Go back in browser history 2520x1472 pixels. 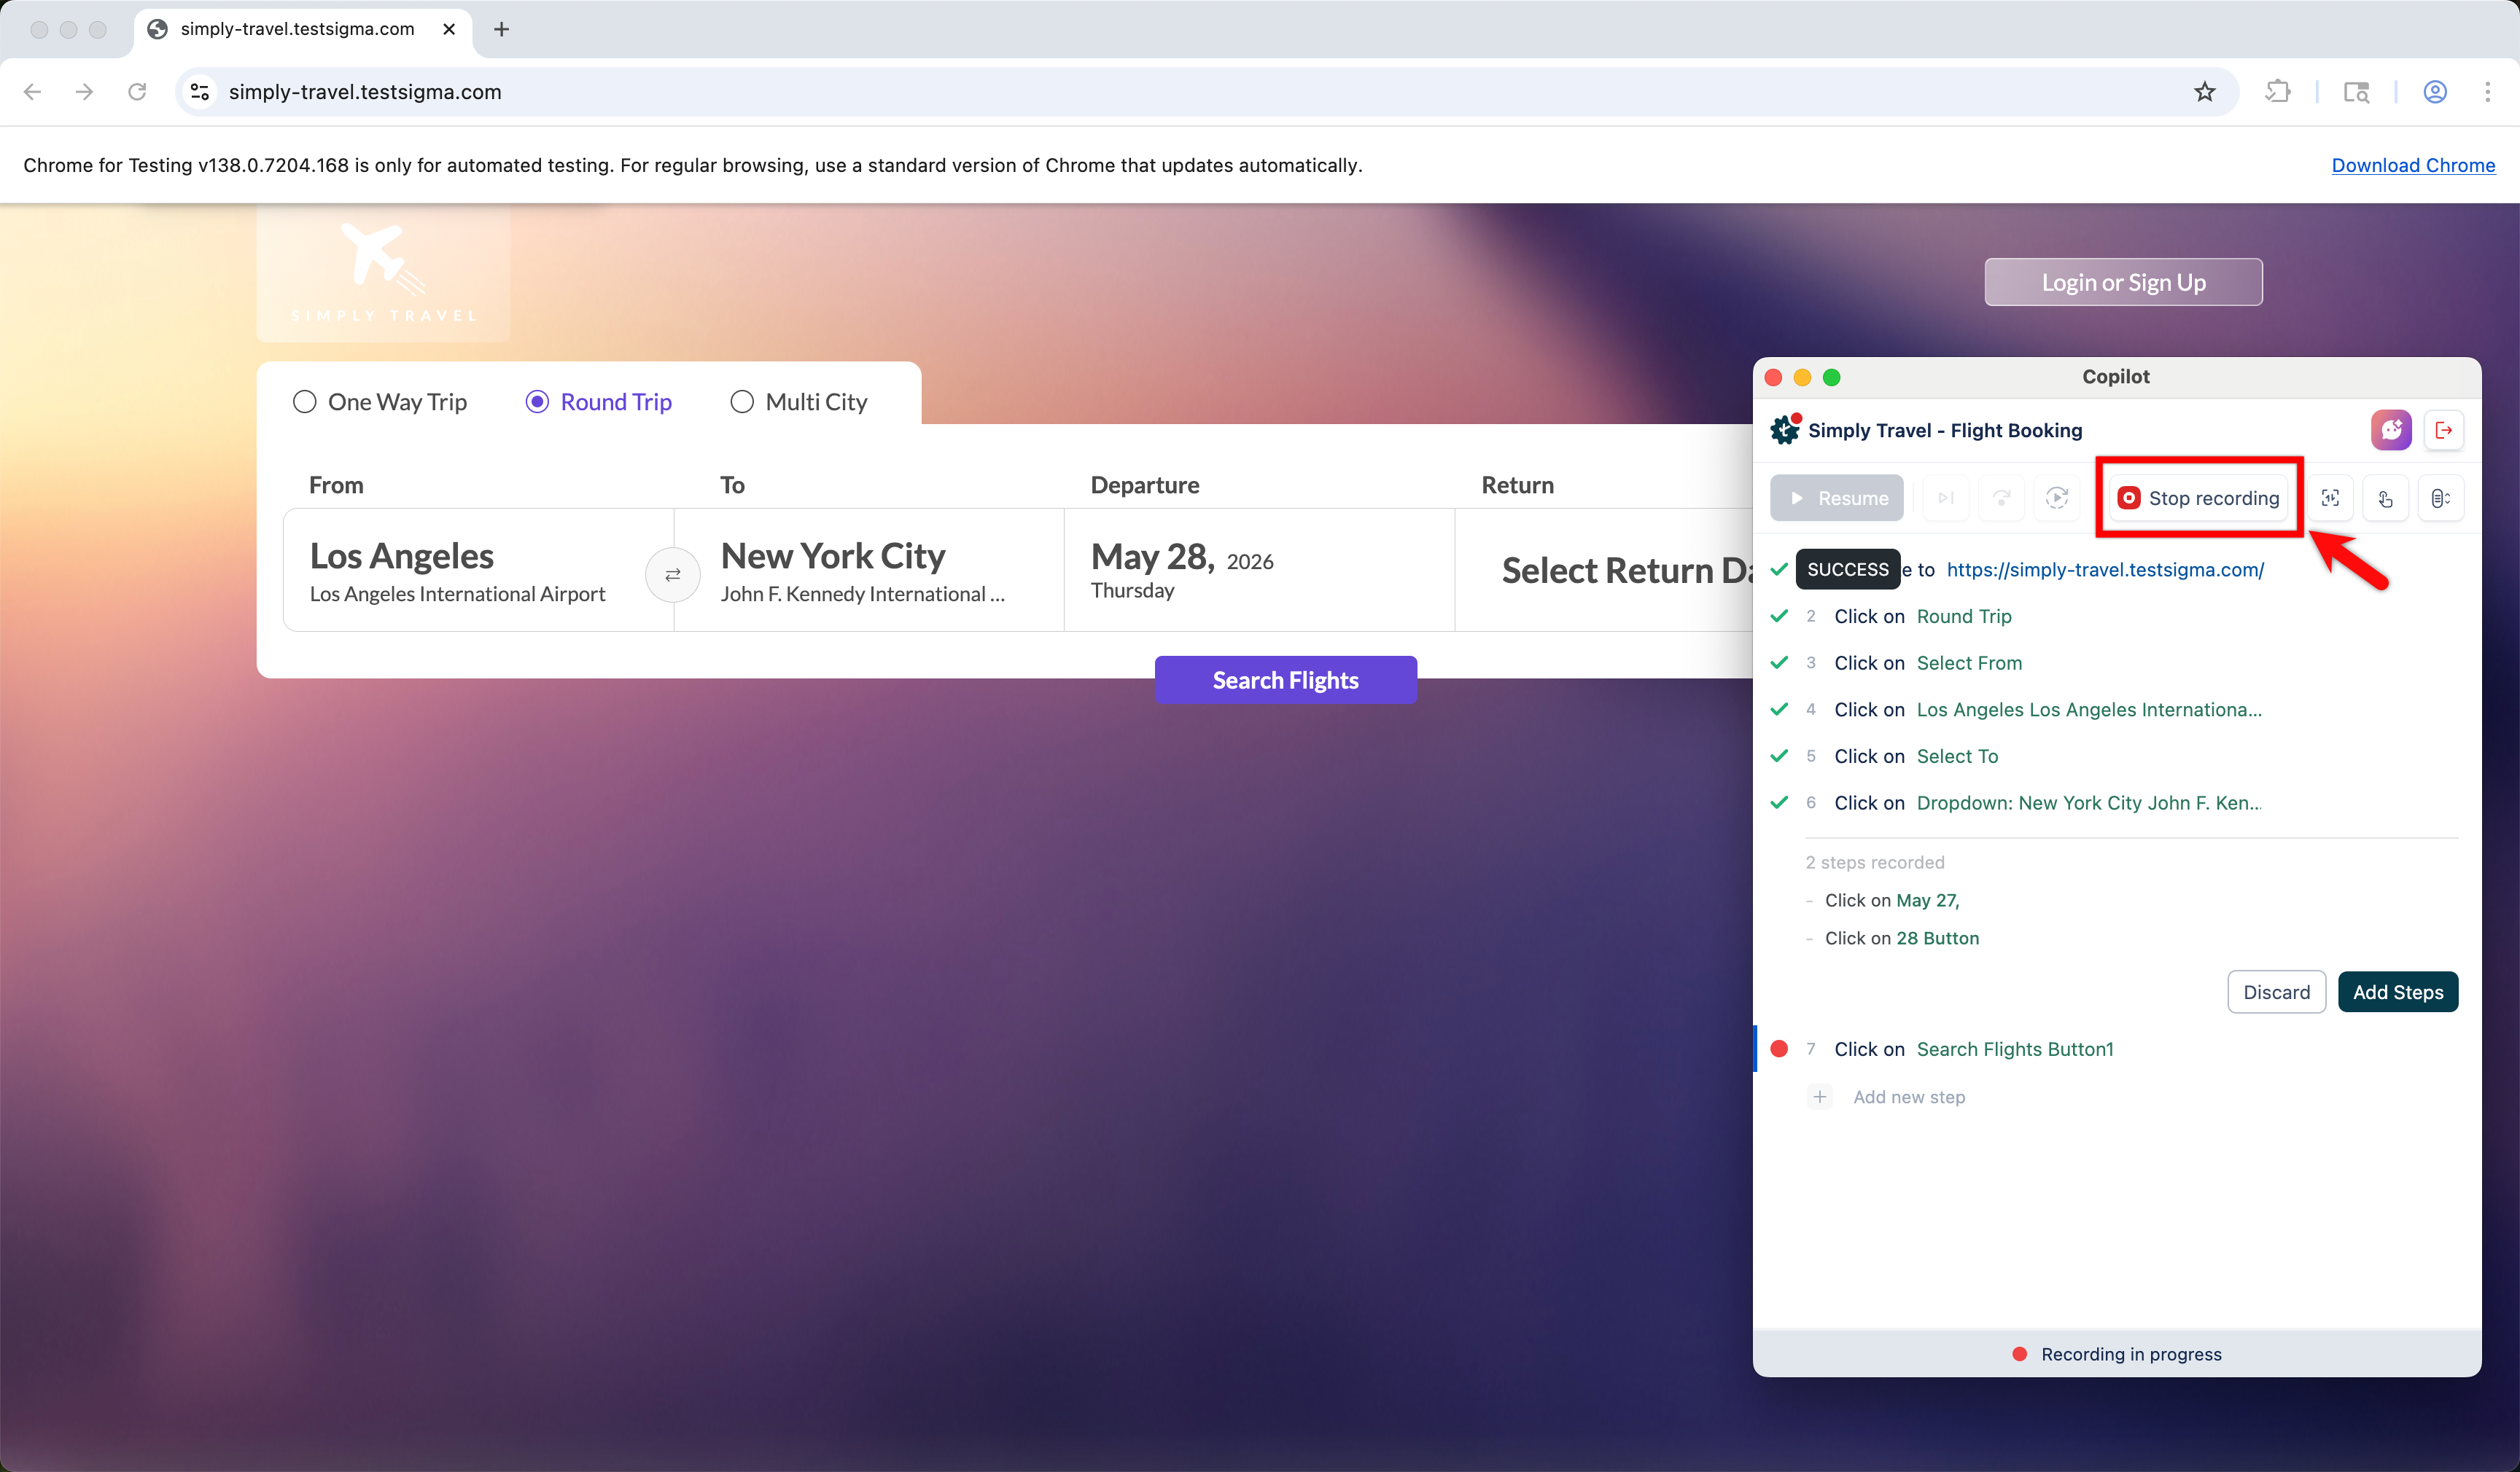coord(33,92)
